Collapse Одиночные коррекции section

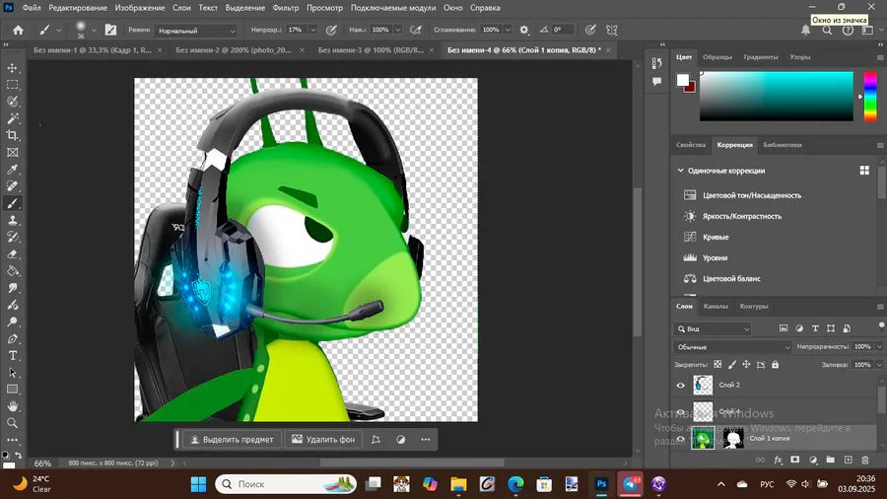(680, 171)
